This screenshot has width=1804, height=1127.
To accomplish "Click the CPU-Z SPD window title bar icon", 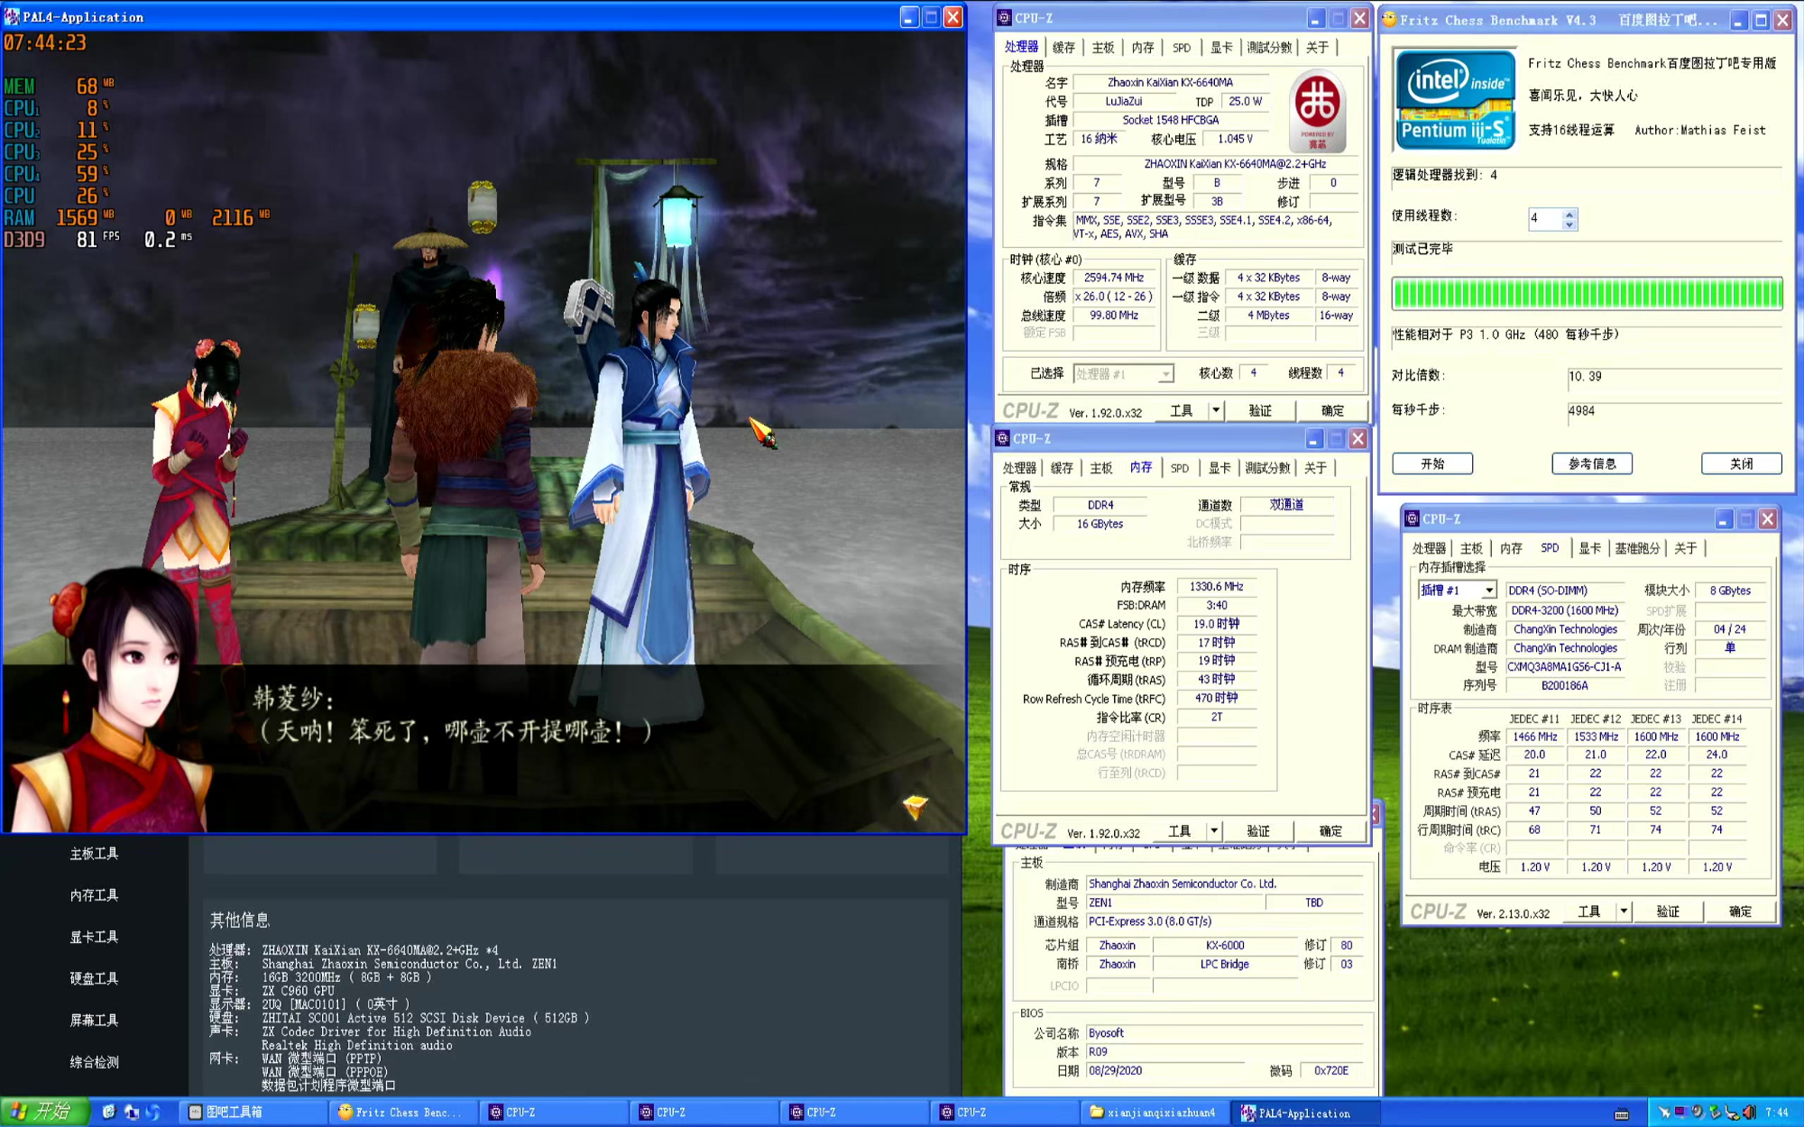I will coord(1412,519).
